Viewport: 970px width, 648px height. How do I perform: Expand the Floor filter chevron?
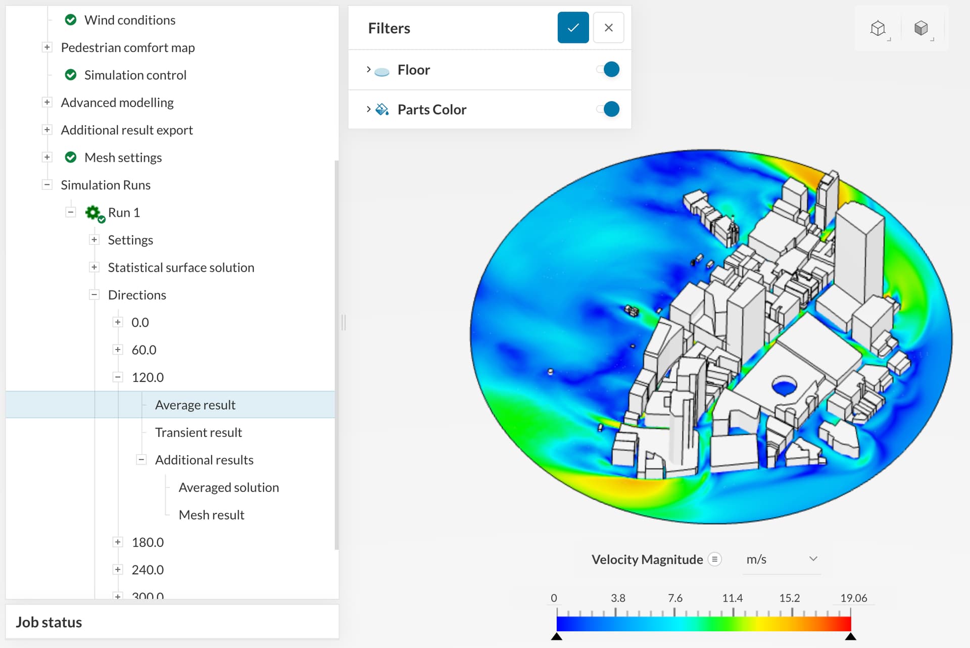pyautogui.click(x=368, y=69)
